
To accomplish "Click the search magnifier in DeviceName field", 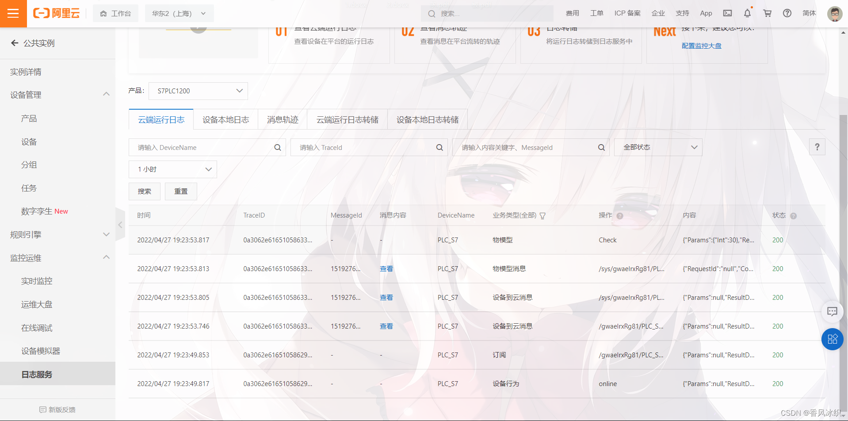I will pos(278,147).
